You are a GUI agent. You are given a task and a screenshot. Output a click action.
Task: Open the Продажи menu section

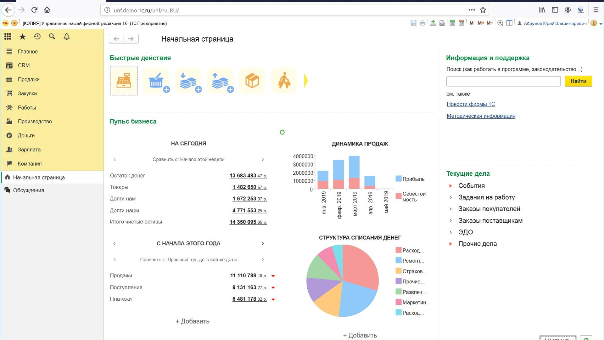(29, 79)
